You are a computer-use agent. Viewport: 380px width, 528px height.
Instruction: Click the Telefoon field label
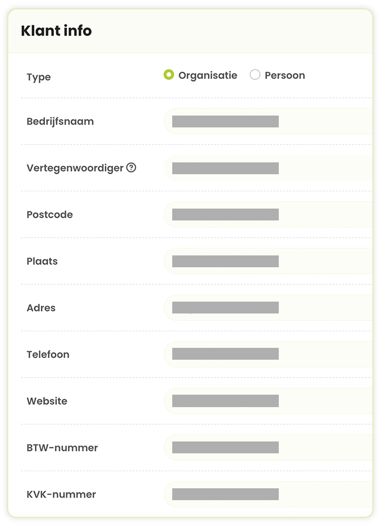[48, 354]
